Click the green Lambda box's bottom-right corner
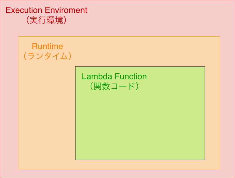235x178 pixels. (x=205, y=160)
